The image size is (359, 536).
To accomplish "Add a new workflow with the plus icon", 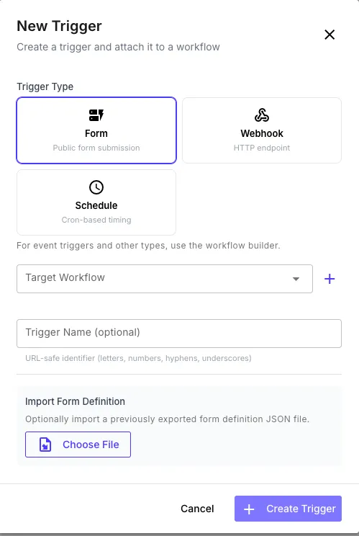I will tap(330, 279).
